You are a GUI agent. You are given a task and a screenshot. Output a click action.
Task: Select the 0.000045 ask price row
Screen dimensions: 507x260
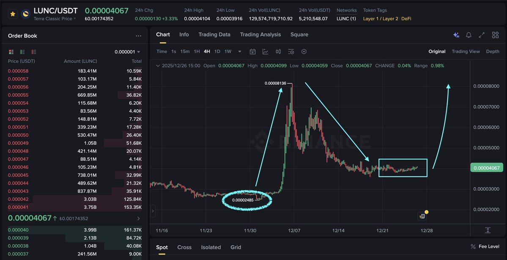click(75, 175)
